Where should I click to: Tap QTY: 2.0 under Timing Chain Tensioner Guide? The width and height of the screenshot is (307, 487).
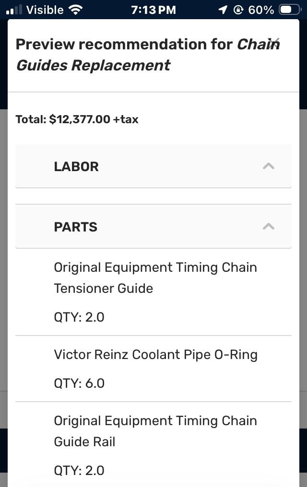click(x=79, y=317)
